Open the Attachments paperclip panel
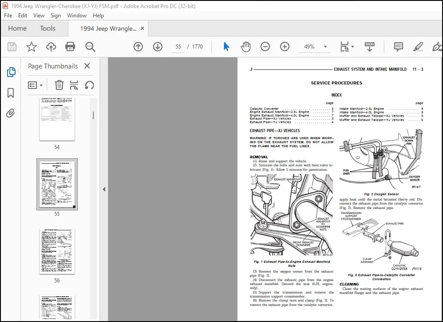443x322 pixels. [x=11, y=113]
